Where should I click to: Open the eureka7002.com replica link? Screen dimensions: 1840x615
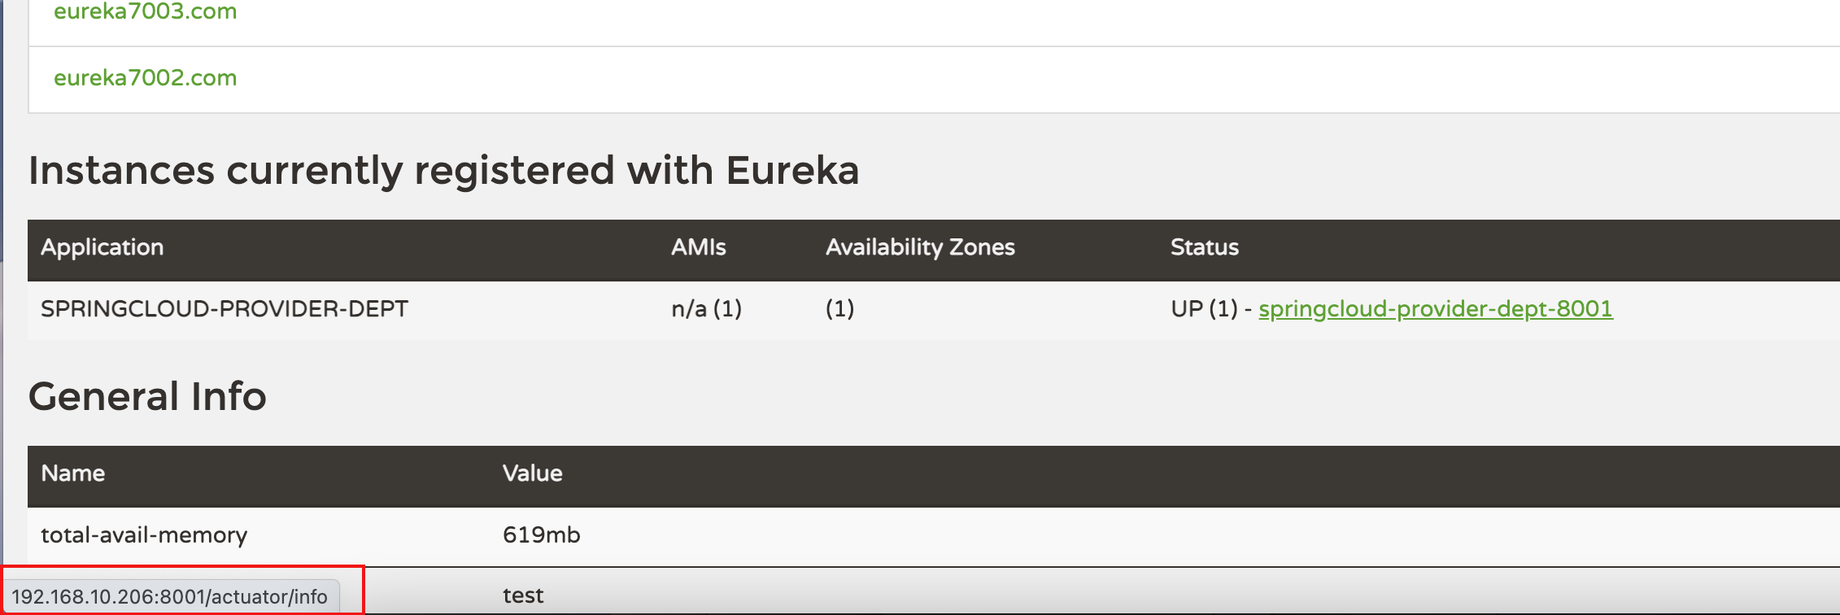coord(145,78)
